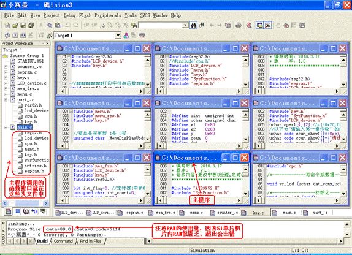Expand eepram.c tree node
352x255 pixels.
[6, 72]
